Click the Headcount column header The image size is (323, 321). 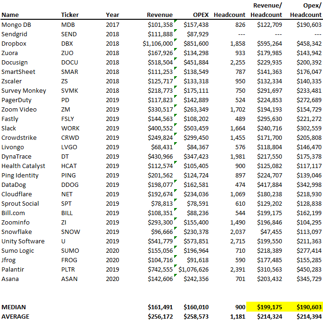[229, 15]
